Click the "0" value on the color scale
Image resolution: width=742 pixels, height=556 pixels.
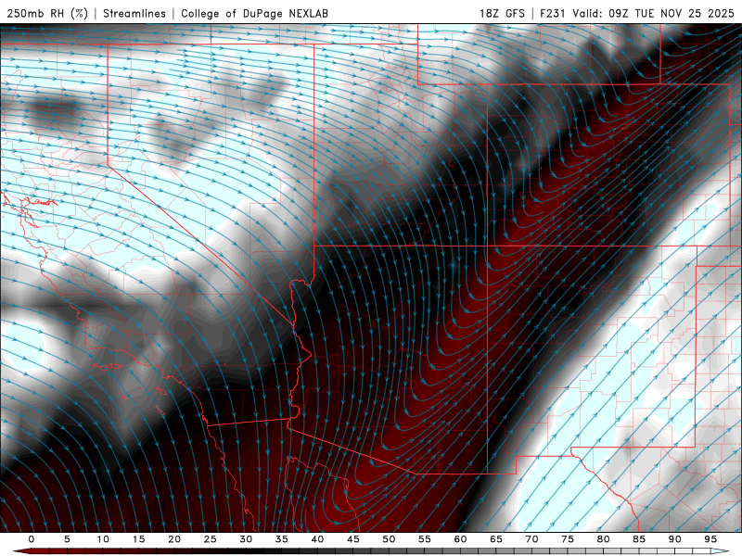click(32, 539)
